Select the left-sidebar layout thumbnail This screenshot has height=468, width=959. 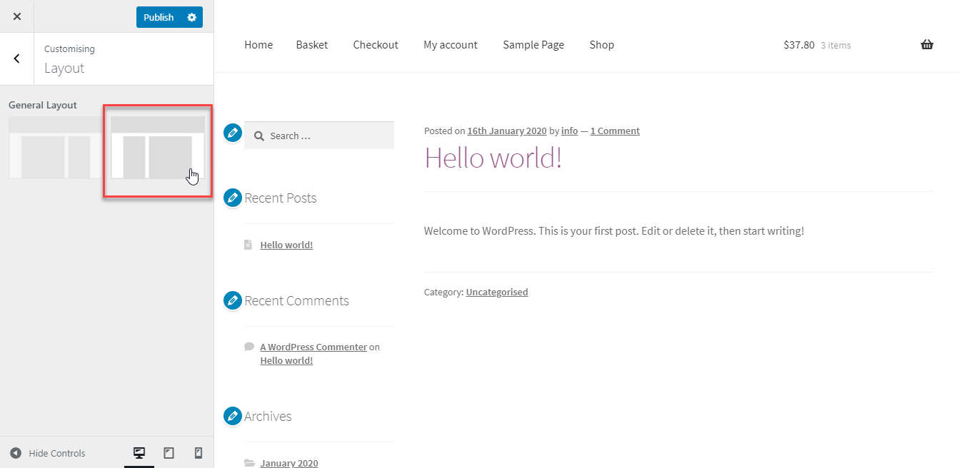[158, 147]
